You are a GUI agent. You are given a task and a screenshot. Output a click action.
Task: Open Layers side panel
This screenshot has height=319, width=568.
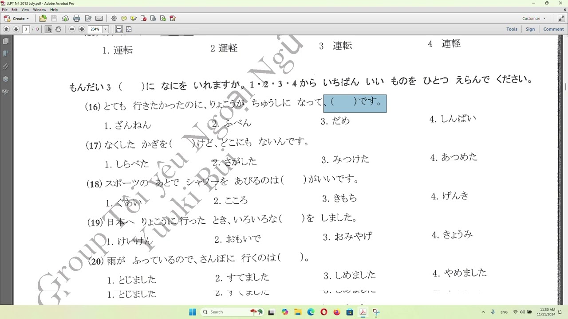(5, 79)
